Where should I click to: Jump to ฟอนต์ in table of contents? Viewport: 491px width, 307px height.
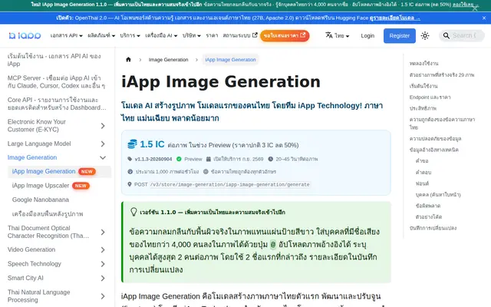click(422, 183)
